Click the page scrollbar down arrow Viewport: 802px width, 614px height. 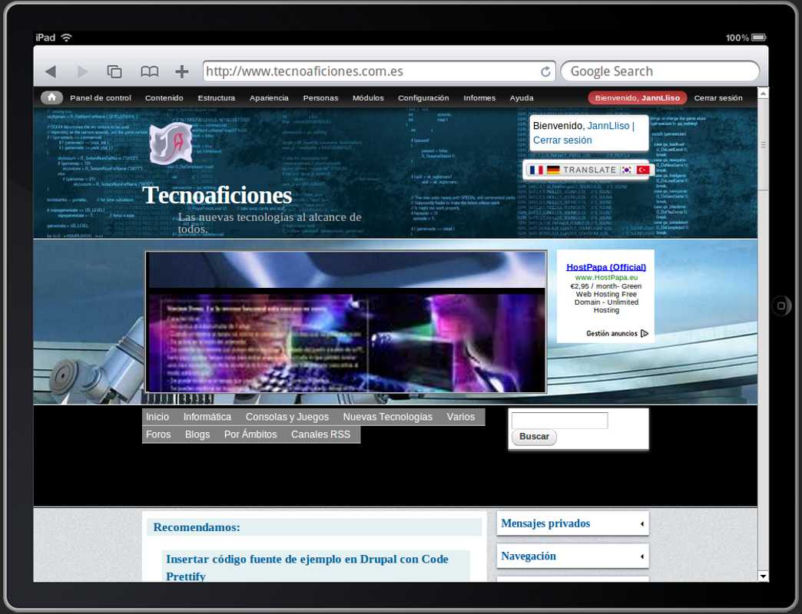763,576
